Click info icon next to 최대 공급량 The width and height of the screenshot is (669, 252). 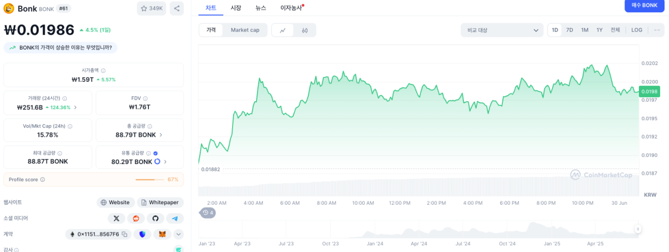coord(60,153)
